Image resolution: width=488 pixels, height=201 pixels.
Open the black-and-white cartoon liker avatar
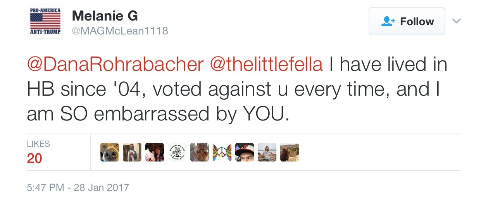[177, 152]
